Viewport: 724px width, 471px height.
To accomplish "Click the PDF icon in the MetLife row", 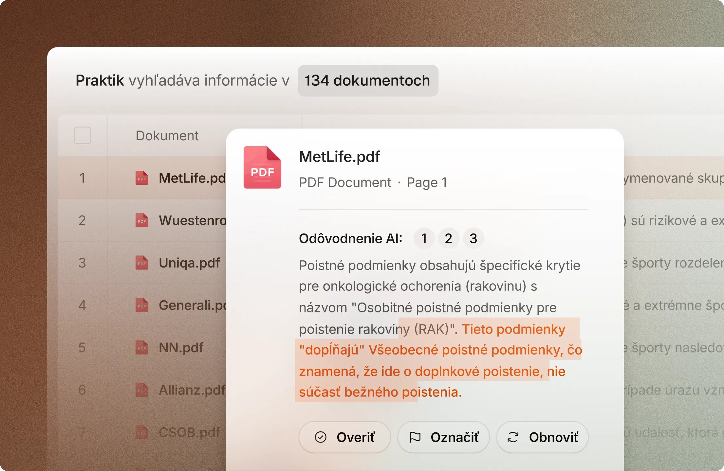I will [x=142, y=178].
